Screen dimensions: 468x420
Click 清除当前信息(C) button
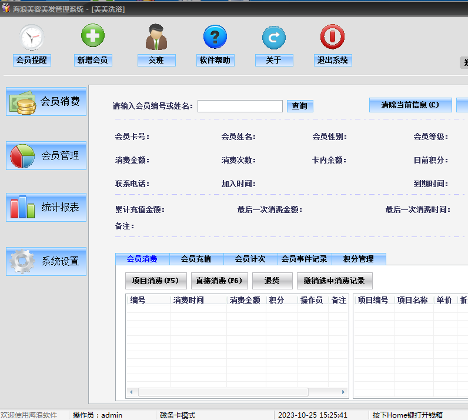point(410,105)
